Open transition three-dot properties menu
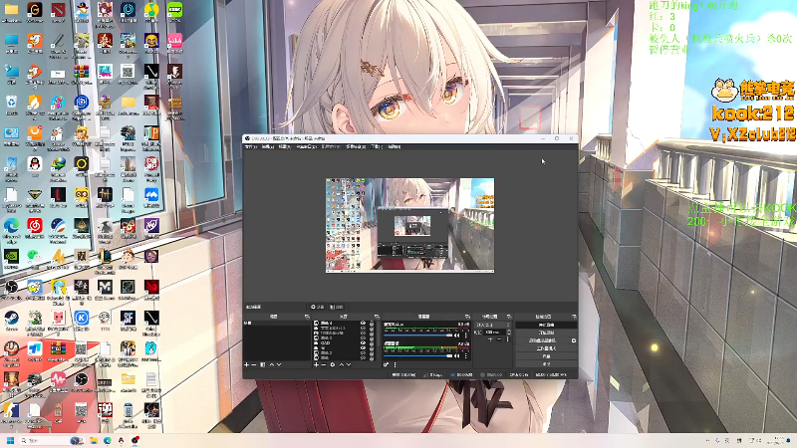 508,339
